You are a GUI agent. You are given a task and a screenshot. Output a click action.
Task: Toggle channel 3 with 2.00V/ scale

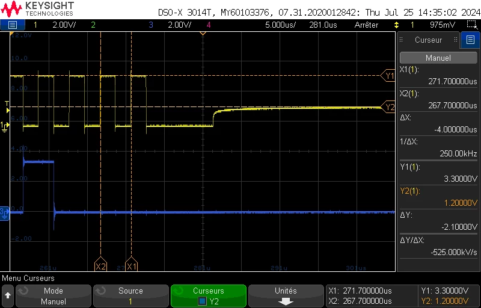click(x=170, y=25)
